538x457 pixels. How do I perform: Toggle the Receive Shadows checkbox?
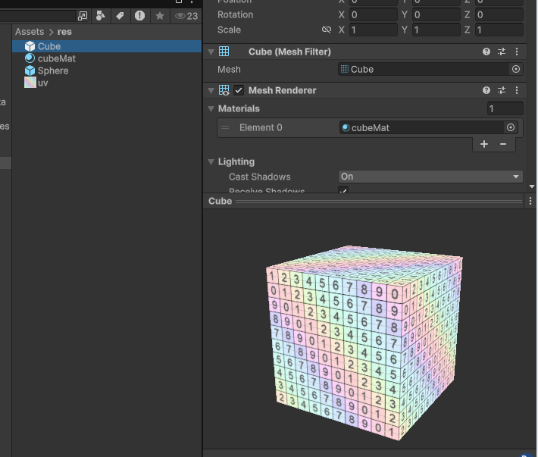(343, 189)
